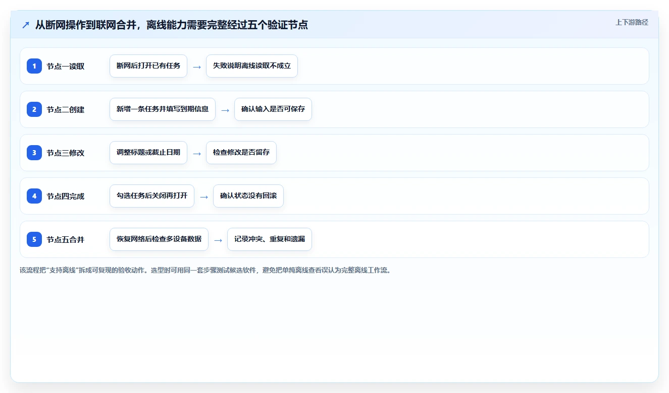Click the arrow after 恢复网络后检查多设备数据
The image size is (669, 393).
218,240
